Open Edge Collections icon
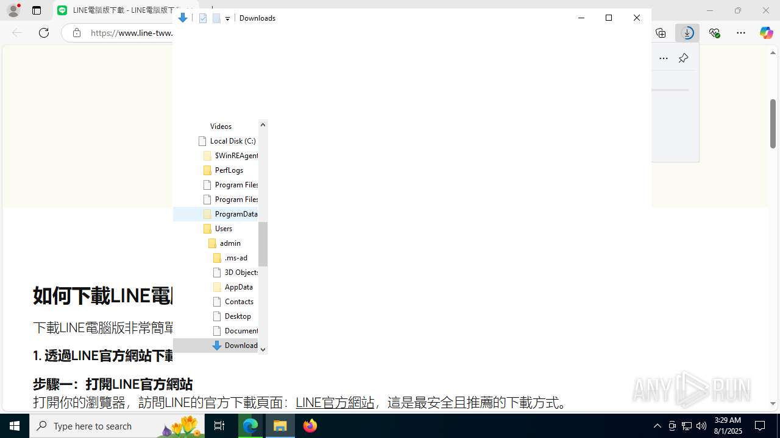 point(661,33)
